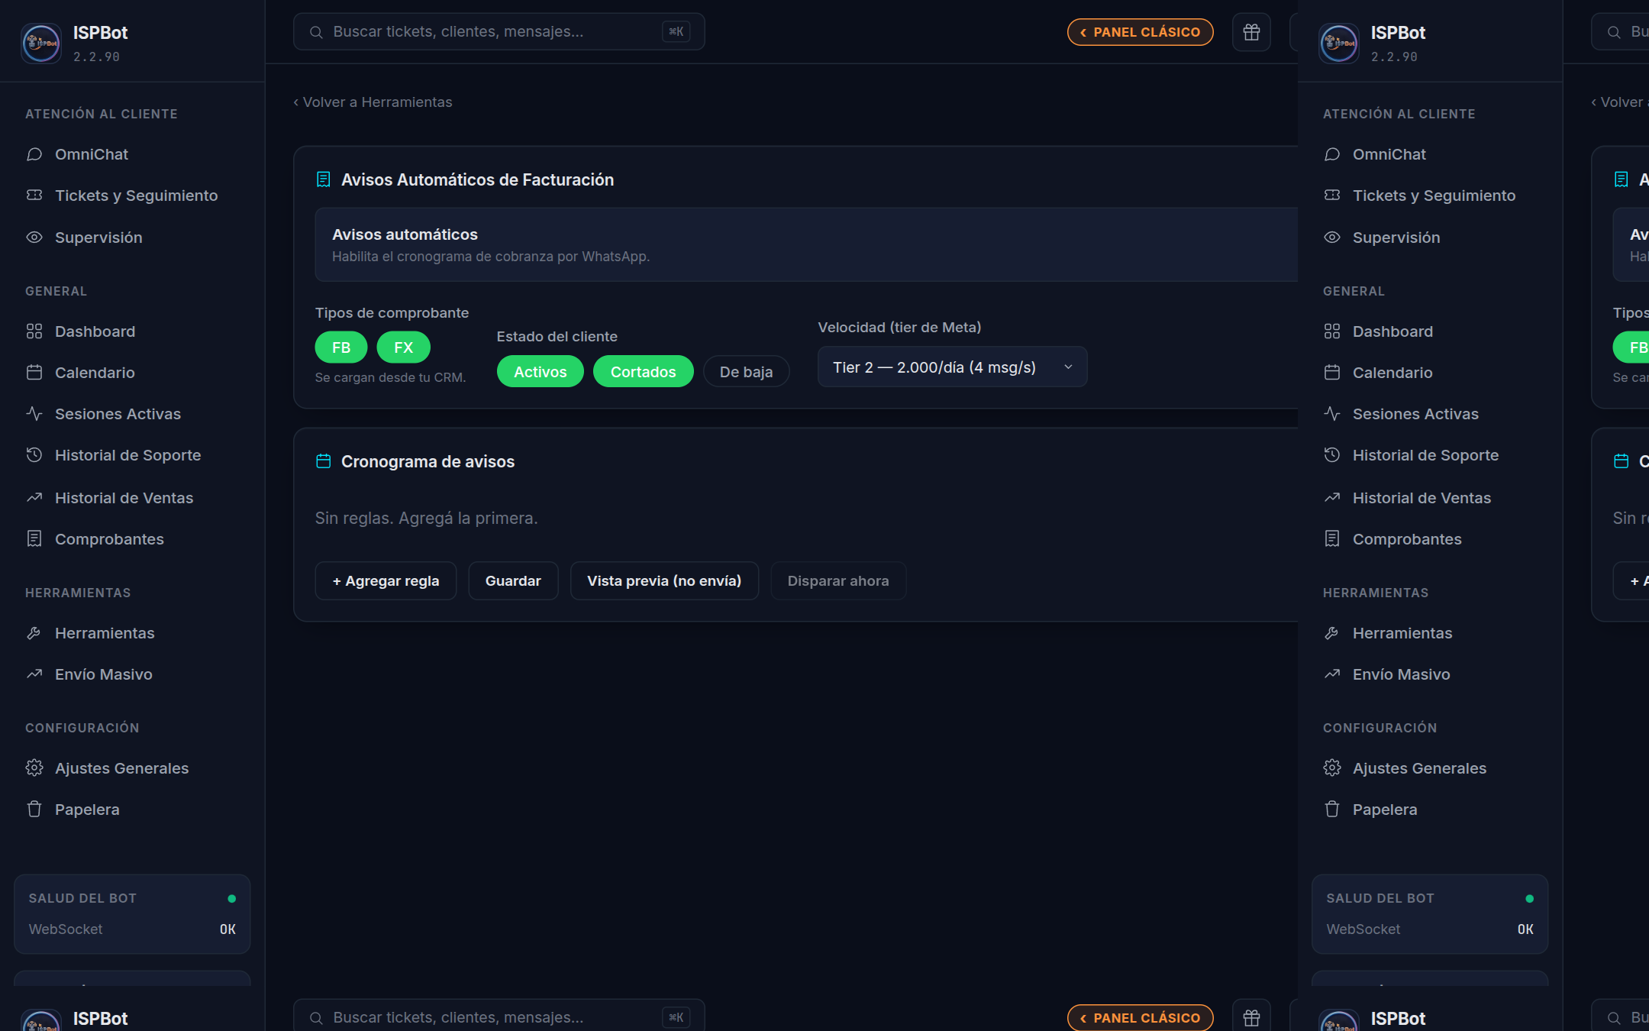Click the green status dot in left Salud del Bot
This screenshot has height=1031, width=1649.
pyautogui.click(x=231, y=899)
